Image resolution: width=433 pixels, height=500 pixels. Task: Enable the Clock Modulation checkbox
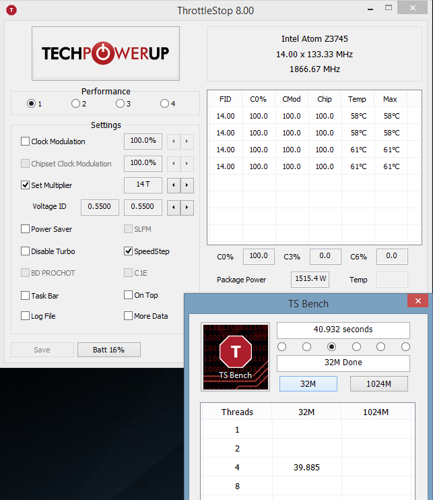click(x=25, y=142)
